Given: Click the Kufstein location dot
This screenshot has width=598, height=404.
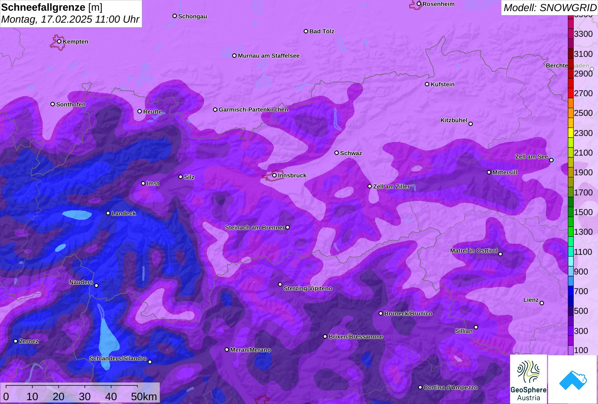Looking at the screenshot, I should pos(427,84).
